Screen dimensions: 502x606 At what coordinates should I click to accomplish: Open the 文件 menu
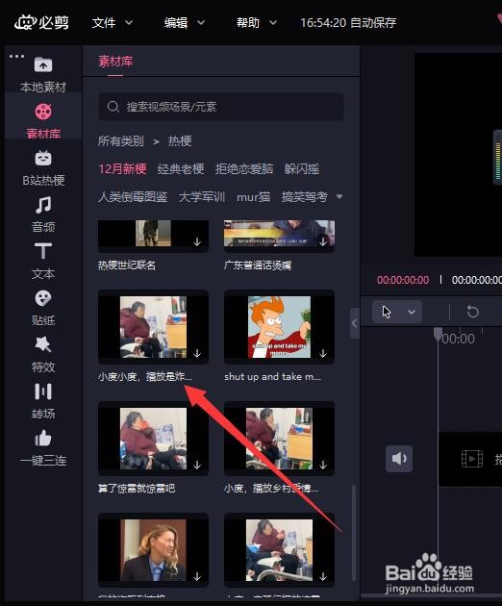point(113,23)
